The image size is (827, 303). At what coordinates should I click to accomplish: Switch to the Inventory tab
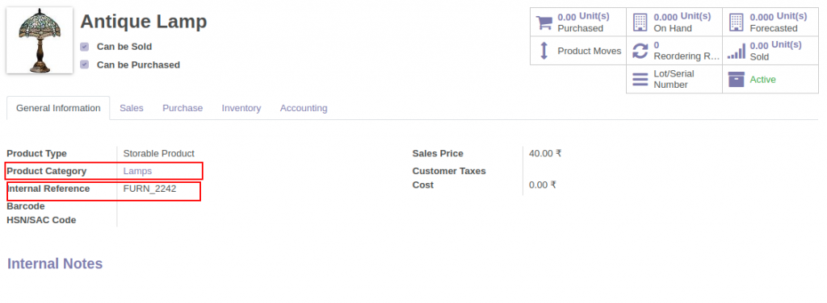click(x=241, y=108)
